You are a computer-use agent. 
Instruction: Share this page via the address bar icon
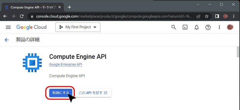(x=198, y=16)
